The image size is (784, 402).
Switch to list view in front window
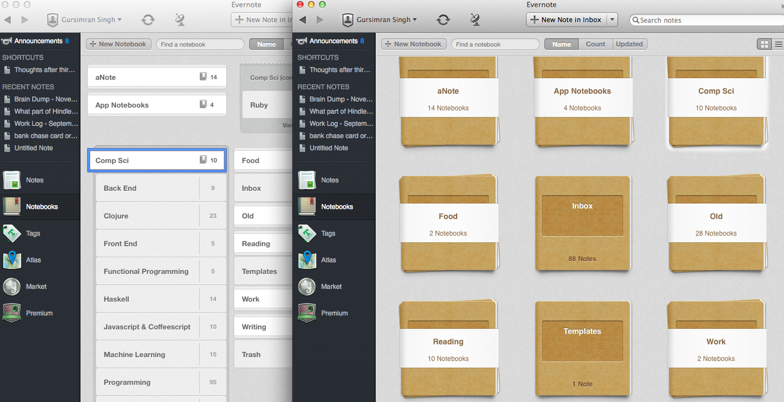pyautogui.click(x=778, y=44)
